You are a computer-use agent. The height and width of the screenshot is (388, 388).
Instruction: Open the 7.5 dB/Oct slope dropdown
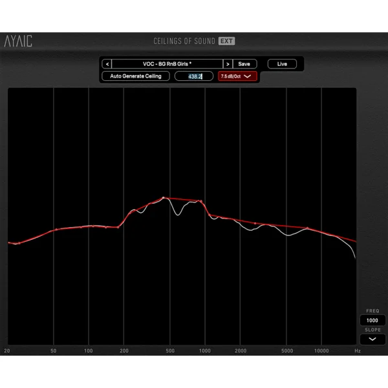pyautogui.click(x=237, y=76)
